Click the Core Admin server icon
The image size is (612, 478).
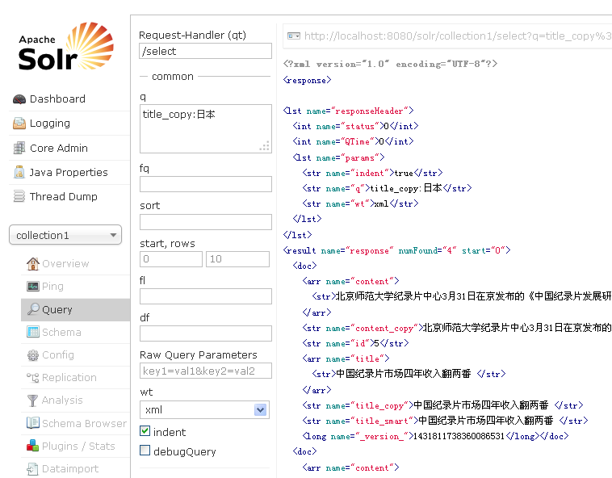19,149
